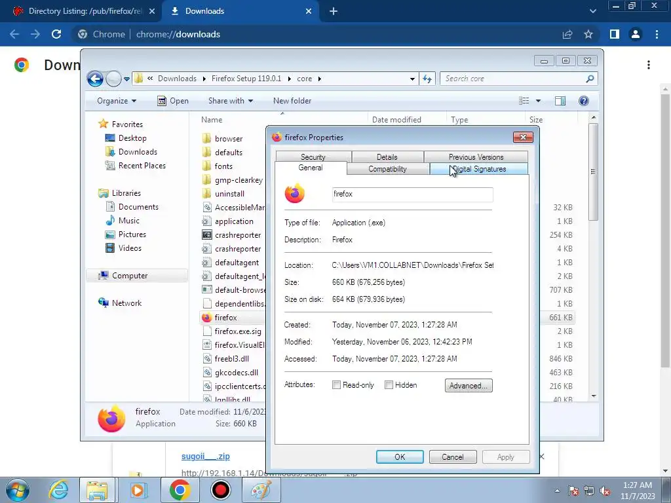Toggle the preview pane icon
Image resolution: width=671 pixels, height=503 pixels.
[560, 100]
